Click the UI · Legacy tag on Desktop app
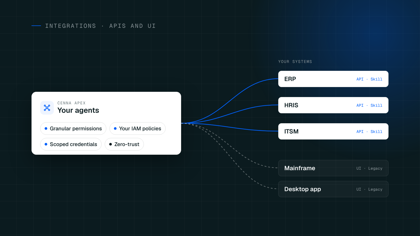Image resolution: width=420 pixels, height=236 pixels. [369, 189]
